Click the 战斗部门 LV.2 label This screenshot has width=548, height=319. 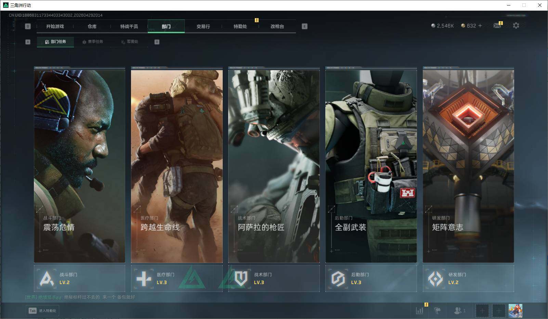pyautogui.click(x=68, y=278)
